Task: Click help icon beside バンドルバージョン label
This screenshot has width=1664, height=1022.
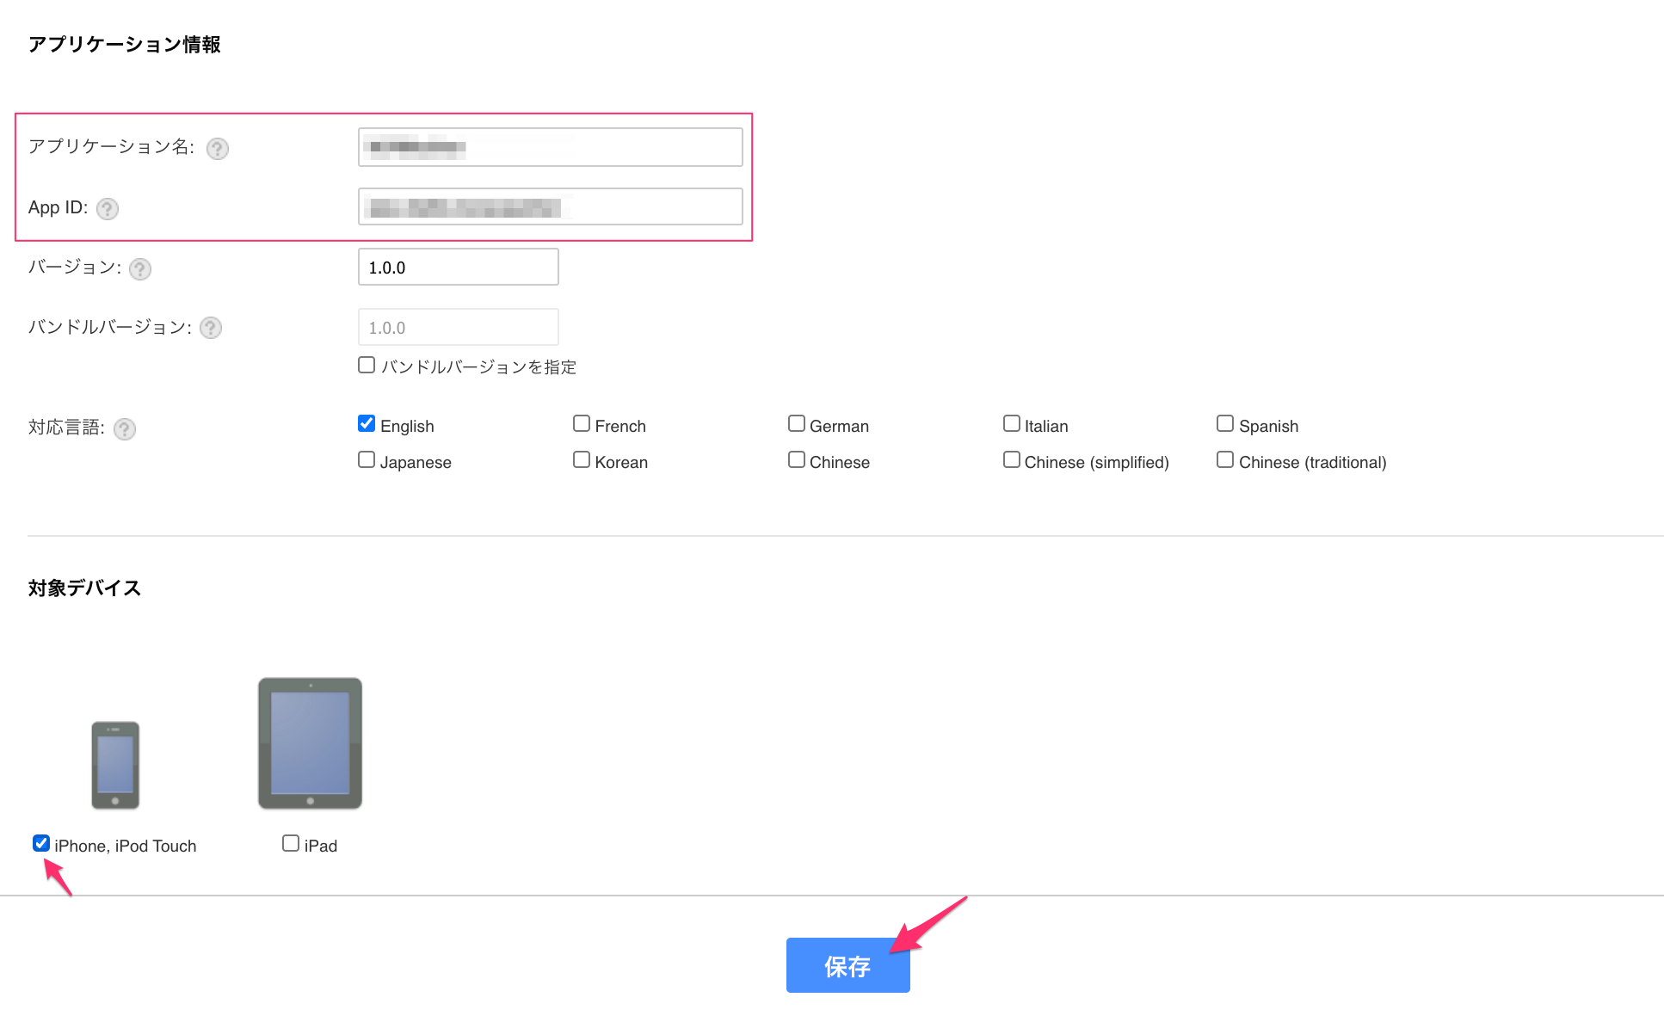Action: click(x=211, y=328)
